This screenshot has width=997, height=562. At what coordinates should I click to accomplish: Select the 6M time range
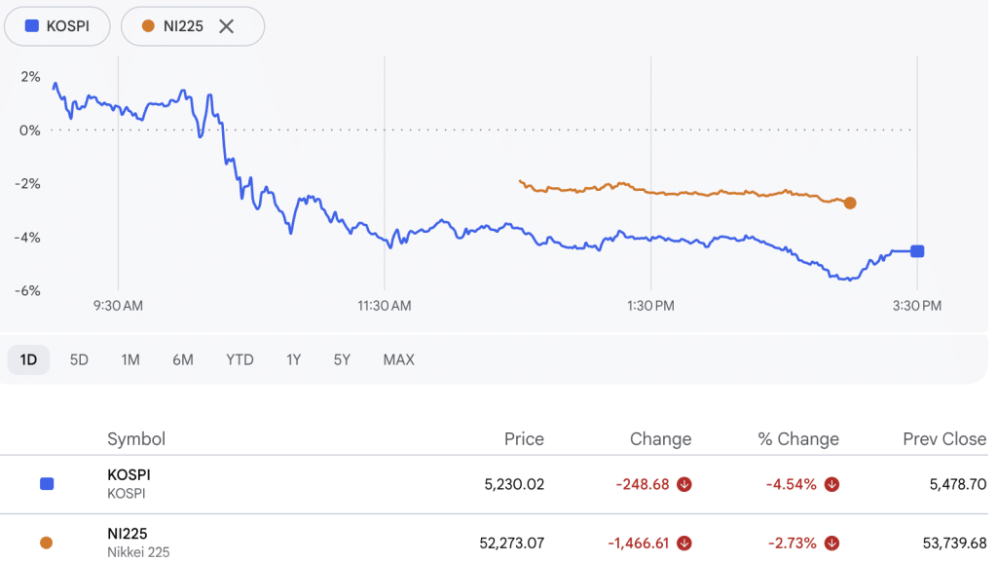coord(183,359)
